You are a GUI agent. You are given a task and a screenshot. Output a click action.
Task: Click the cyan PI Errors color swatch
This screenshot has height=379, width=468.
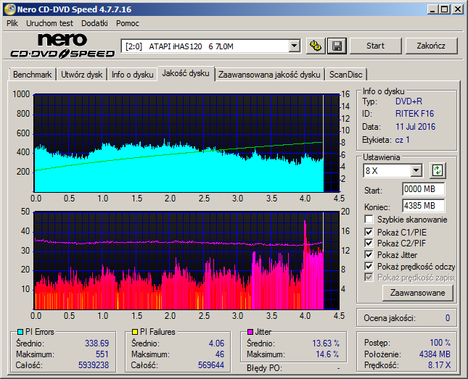tap(20, 332)
